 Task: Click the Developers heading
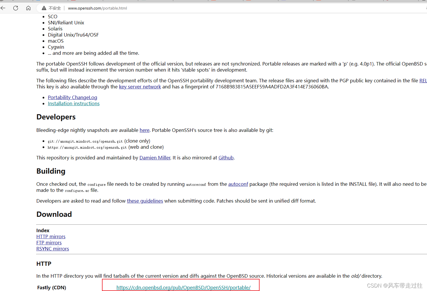pyautogui.click(x=56, y=117)
